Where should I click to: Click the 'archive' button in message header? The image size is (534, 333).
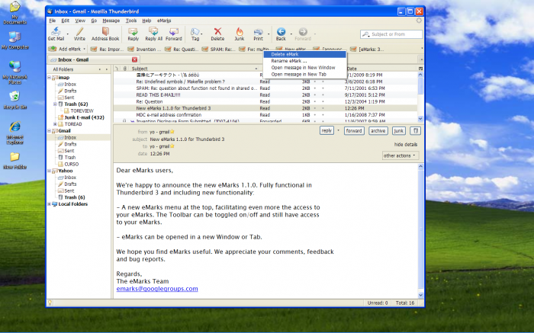(x=378, y=130)
